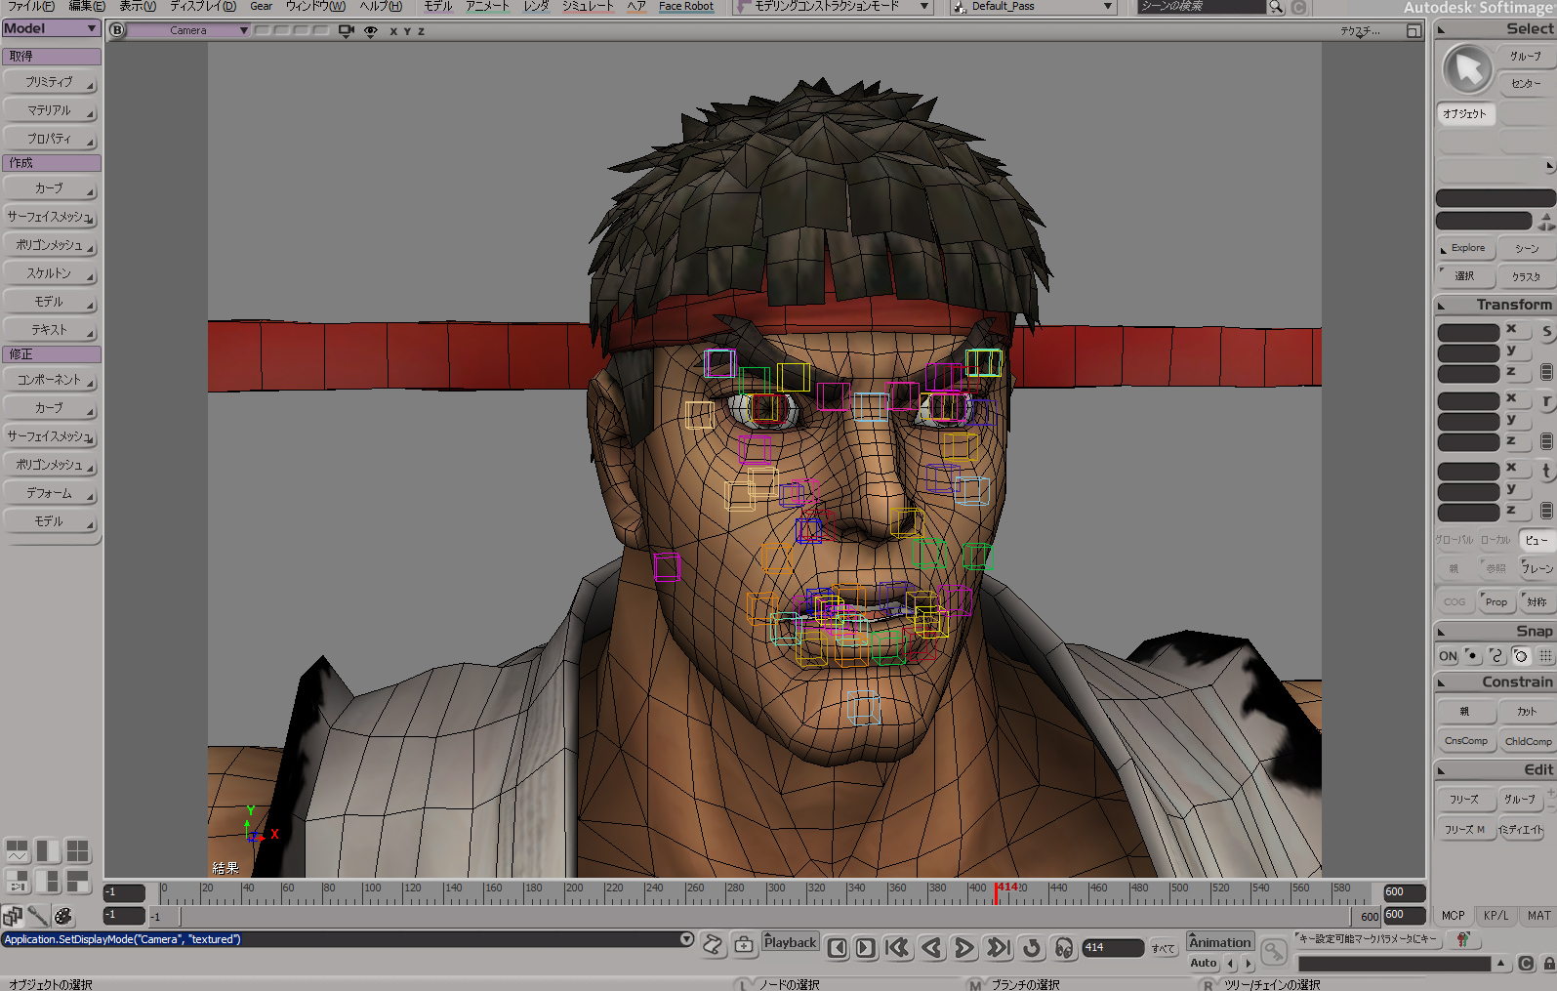The height and width of the screenshot is (991, 1557).
Task: Toggle Snap ON button
Action: click(1448, 656)
